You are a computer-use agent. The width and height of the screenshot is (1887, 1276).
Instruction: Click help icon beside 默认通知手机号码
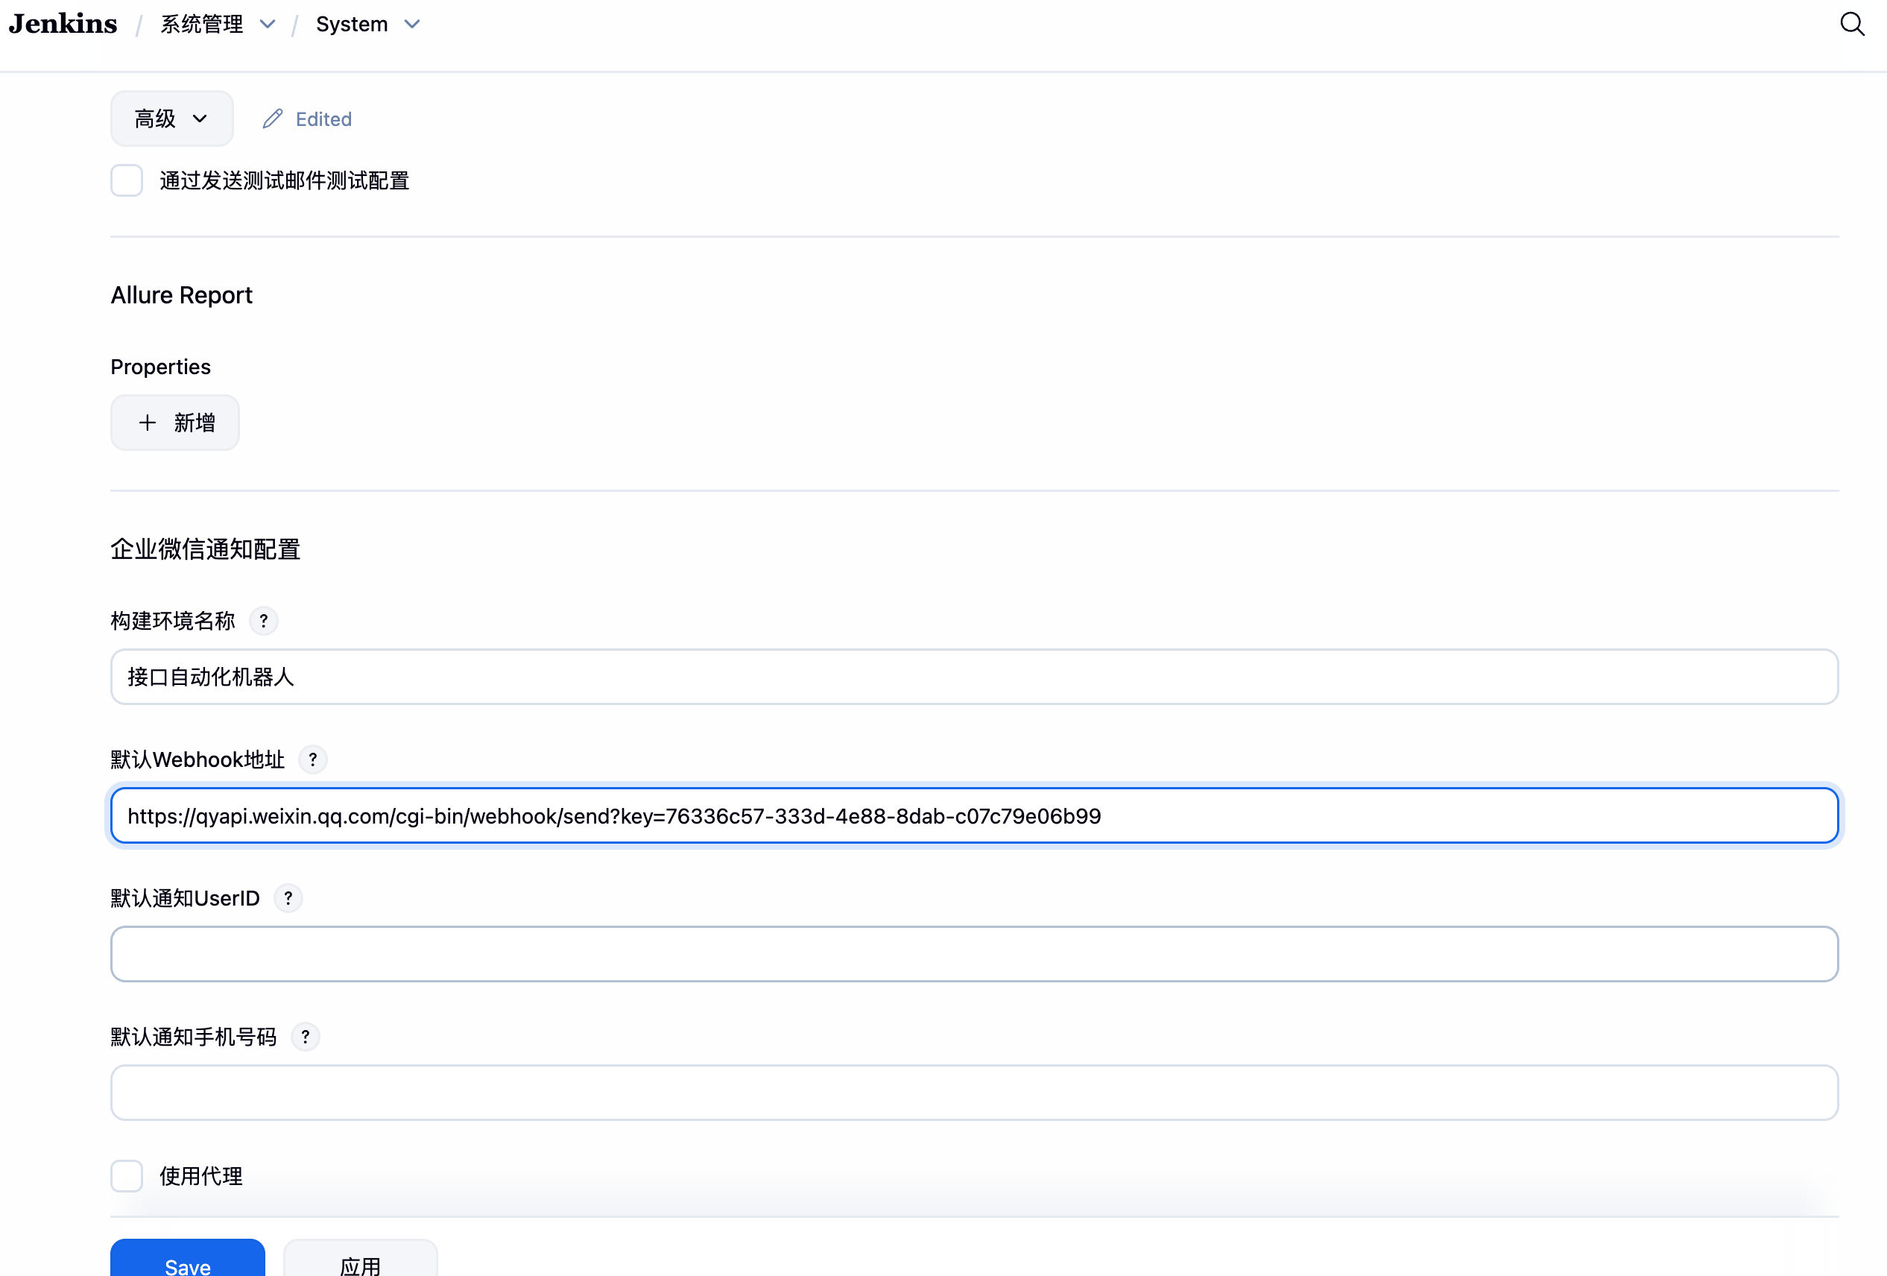(306, 1037)
